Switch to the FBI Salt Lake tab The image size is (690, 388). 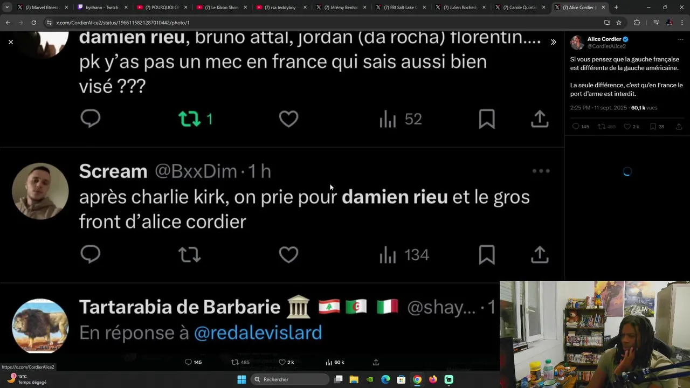coord(401,8)
